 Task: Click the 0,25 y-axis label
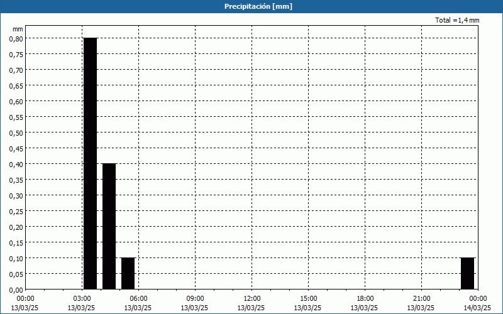pyautogui.click(x=16, y=212)
